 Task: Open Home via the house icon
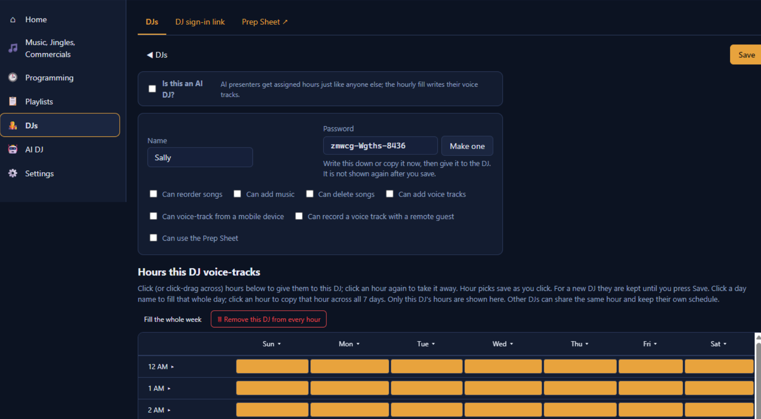[13, 19]
